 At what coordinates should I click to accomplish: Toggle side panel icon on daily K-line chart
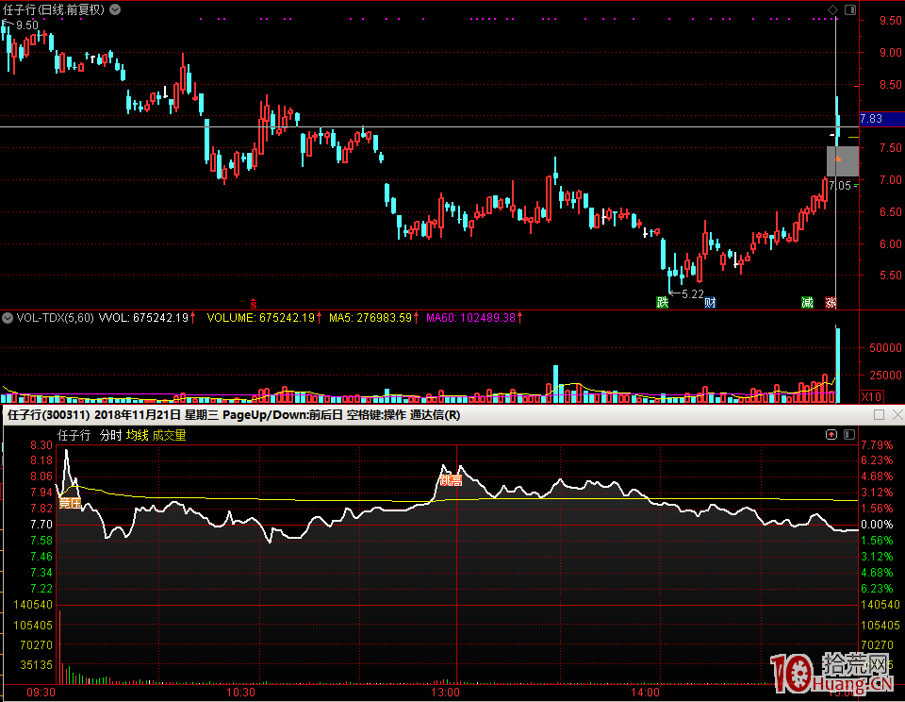click(x=850, y=10)
